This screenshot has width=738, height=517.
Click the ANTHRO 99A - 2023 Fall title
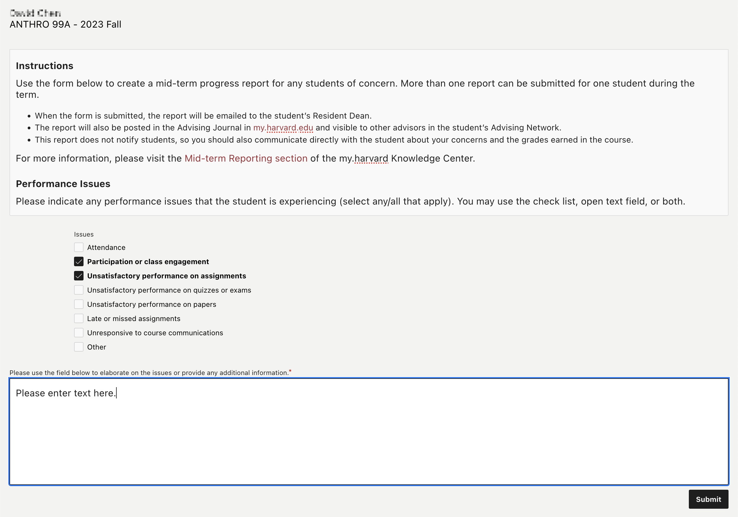click(x=65, y=24)
